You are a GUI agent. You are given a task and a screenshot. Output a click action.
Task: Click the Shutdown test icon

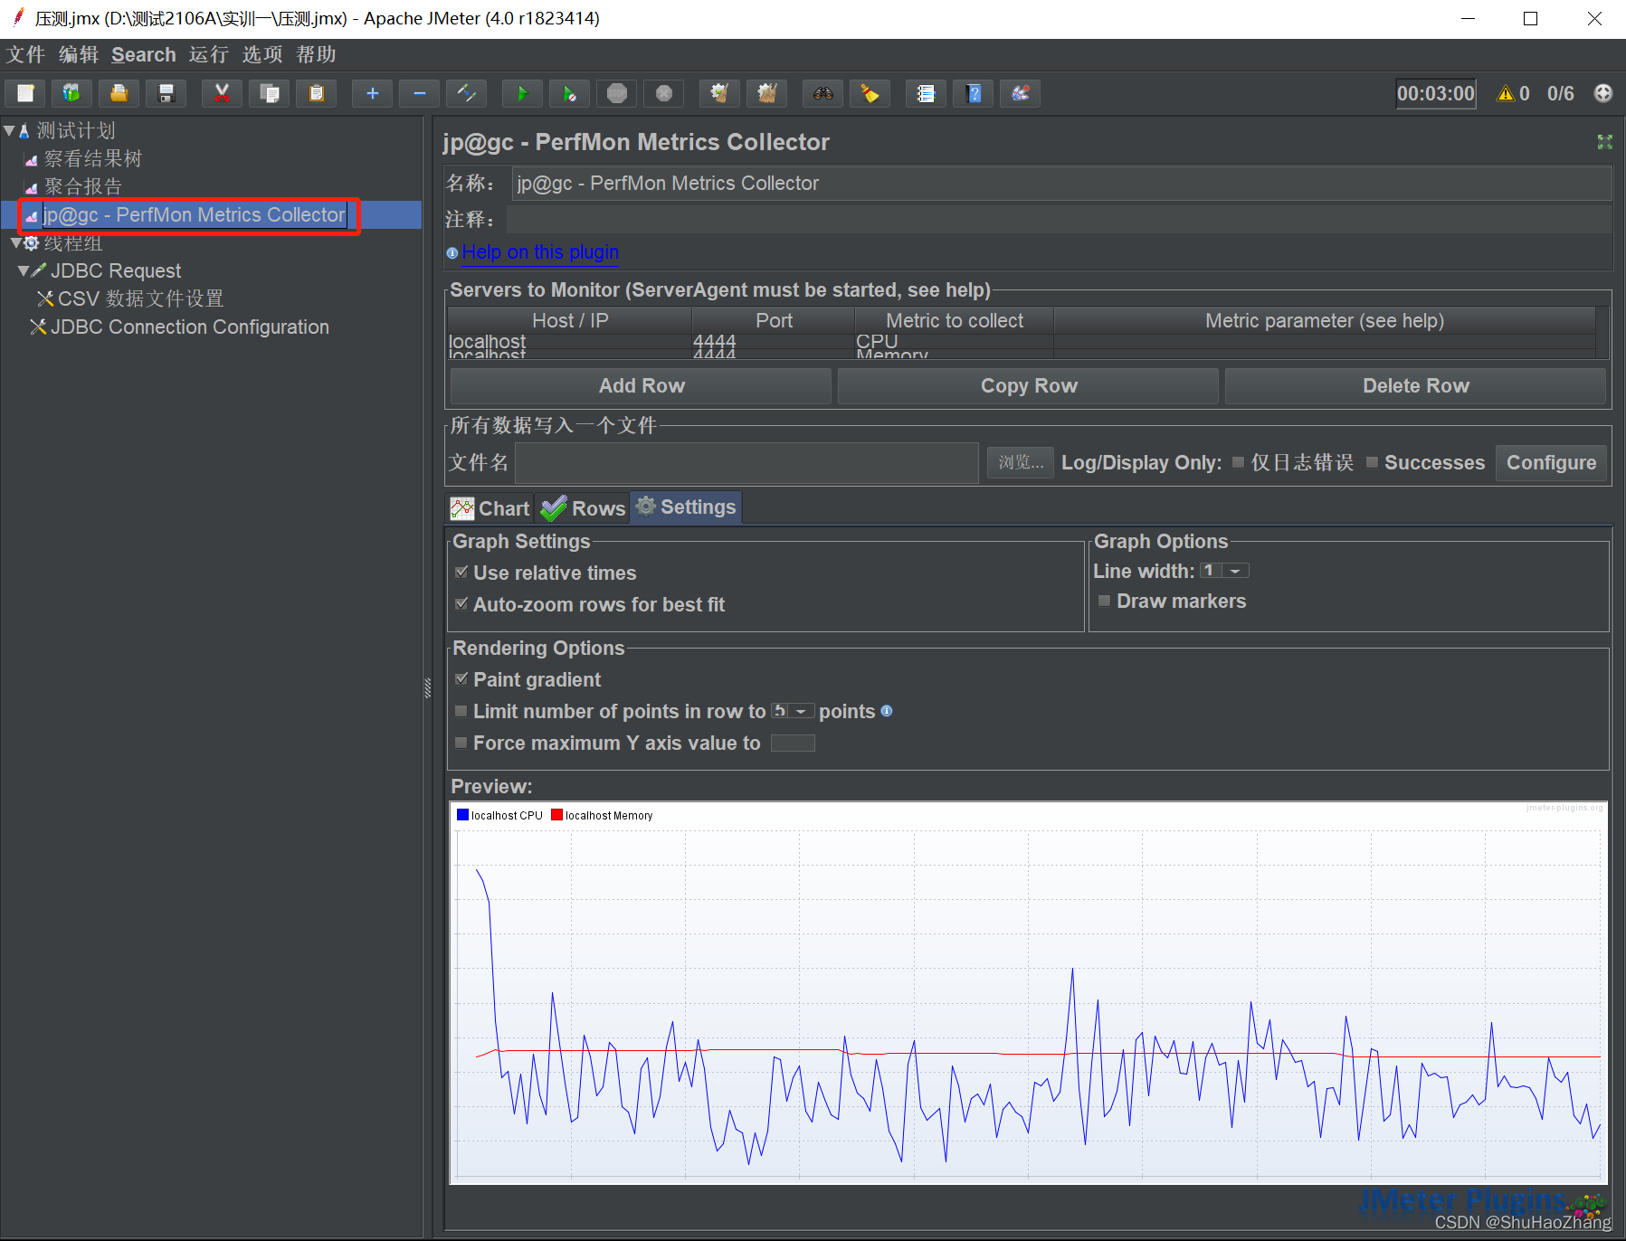(664, 93)
